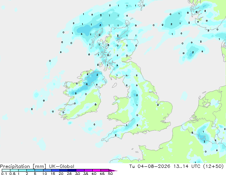This screenshot has height=175, width=226.
Task: Select the 1 to 2 mm legend color
Action: coord(22,170)
